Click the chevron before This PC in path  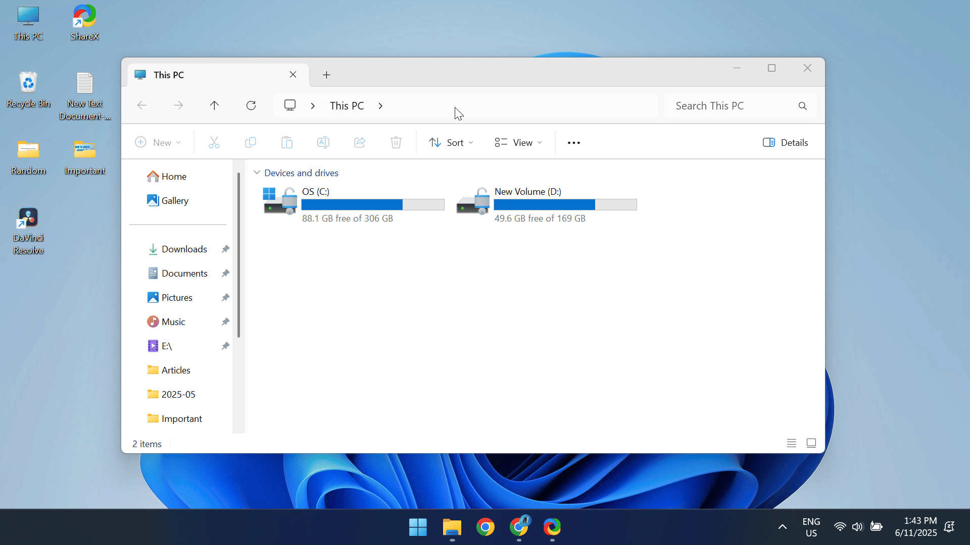point(313,106)
